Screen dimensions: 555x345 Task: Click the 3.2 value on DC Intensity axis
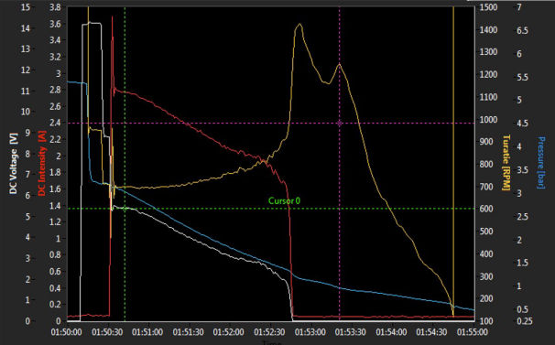pyautogui.click(x=55, y=57)
